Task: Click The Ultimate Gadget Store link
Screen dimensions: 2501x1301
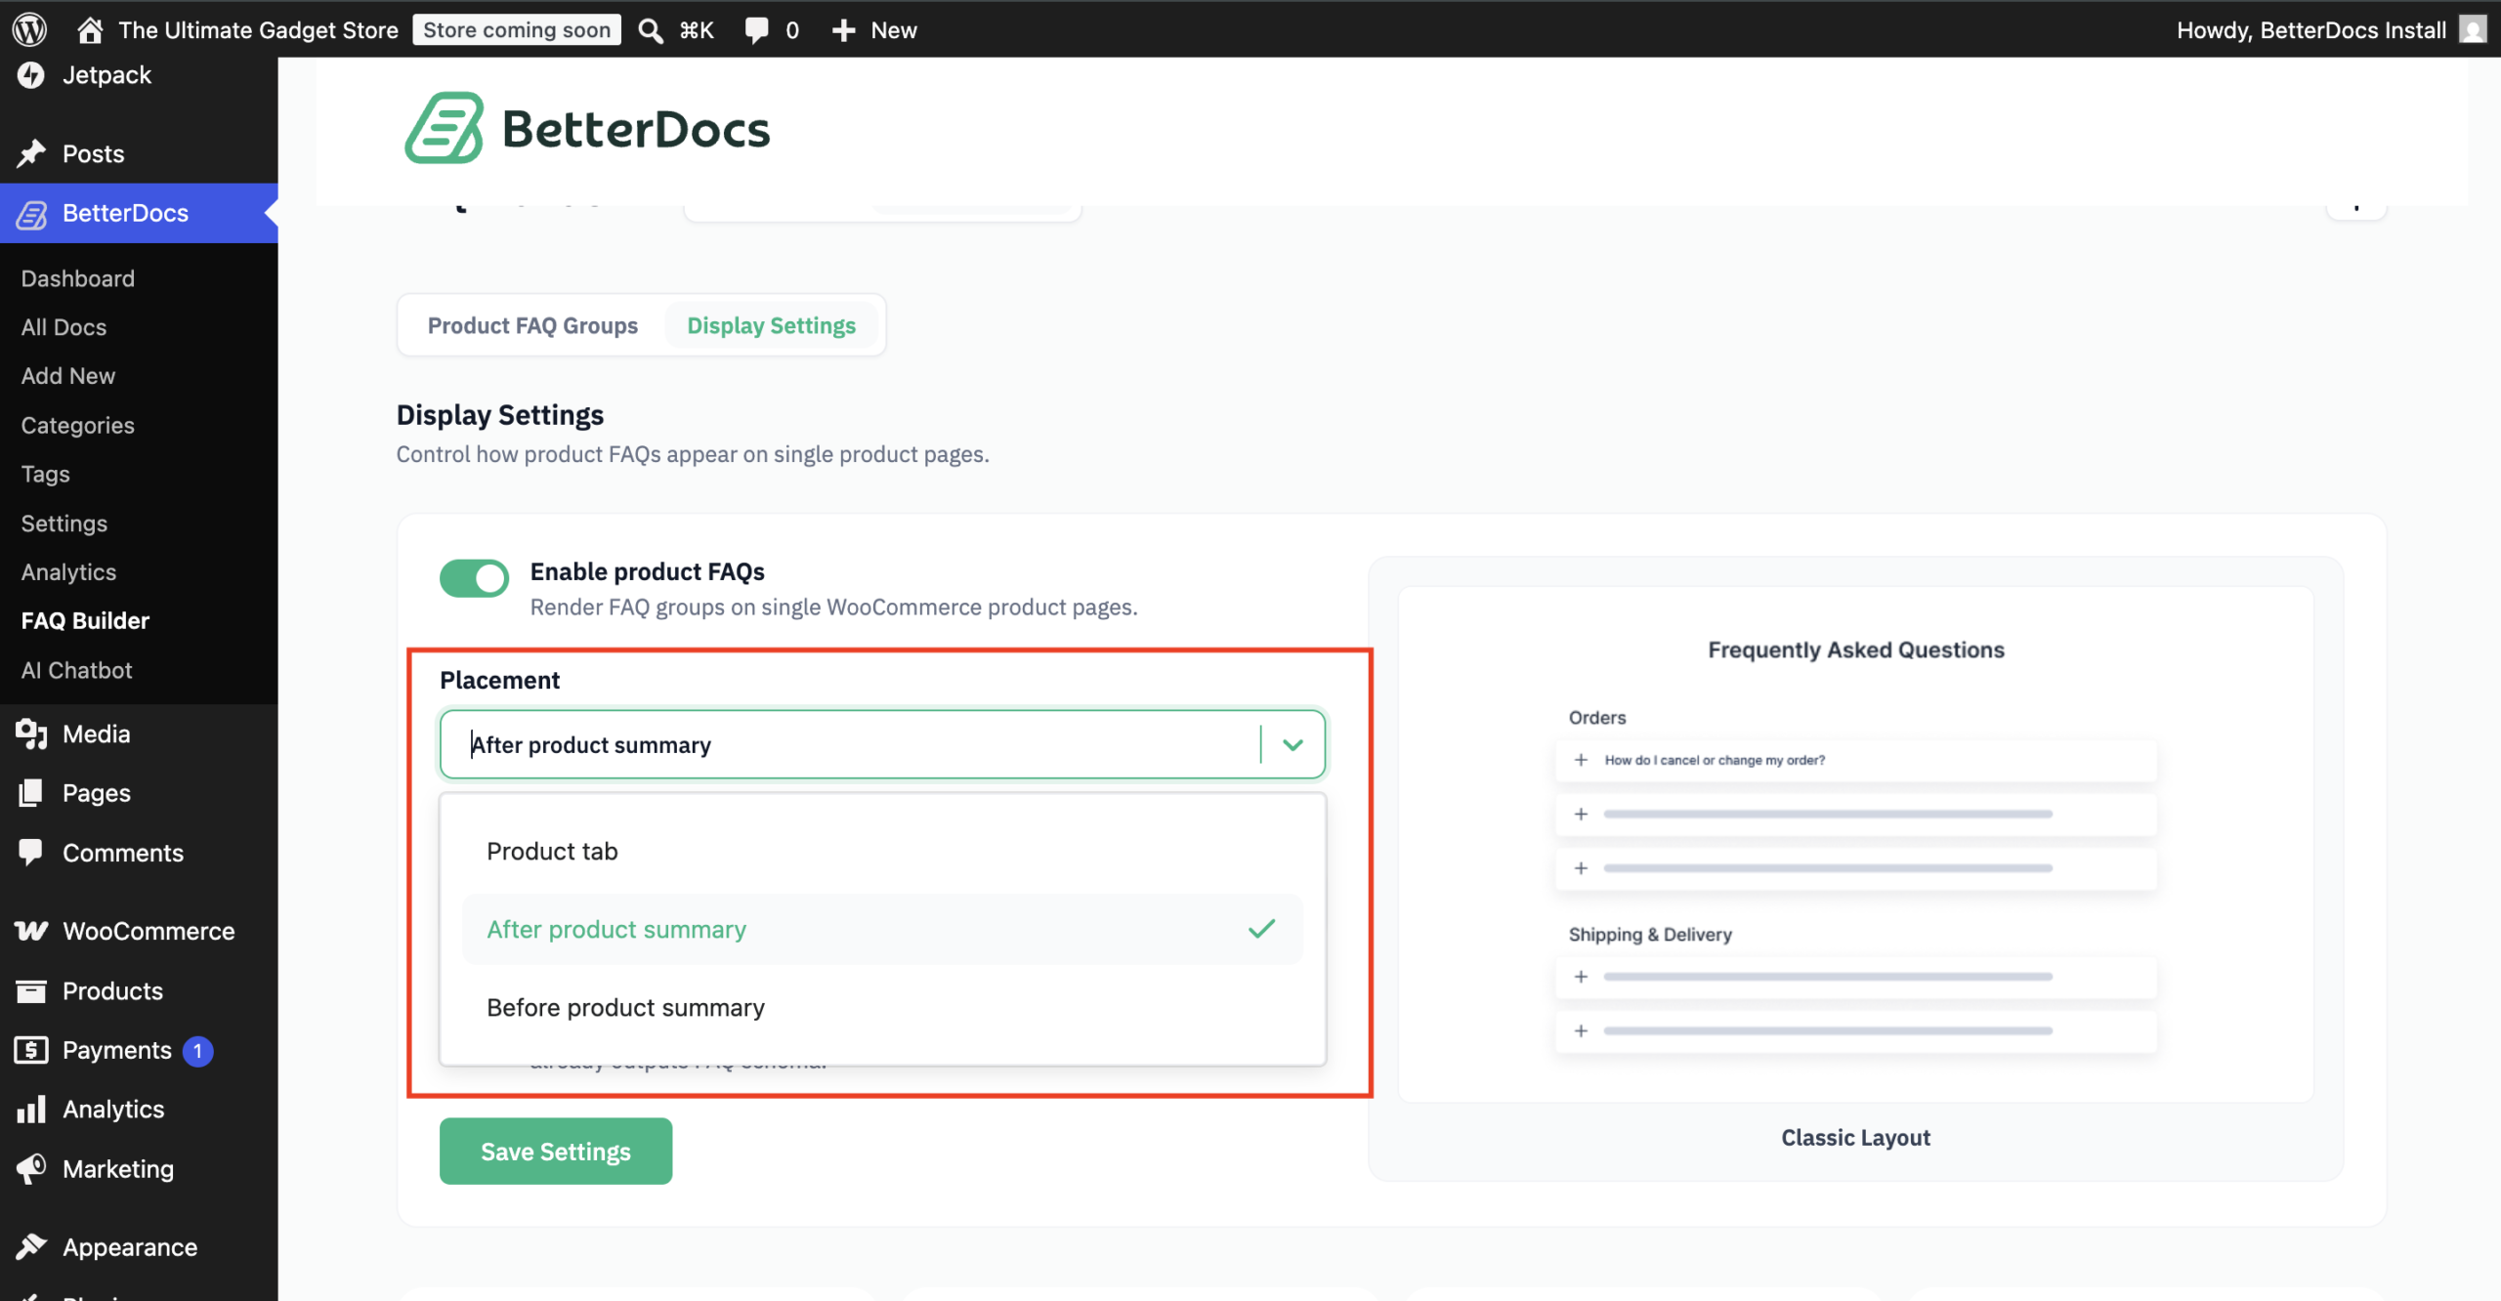Action: (258, 30)
